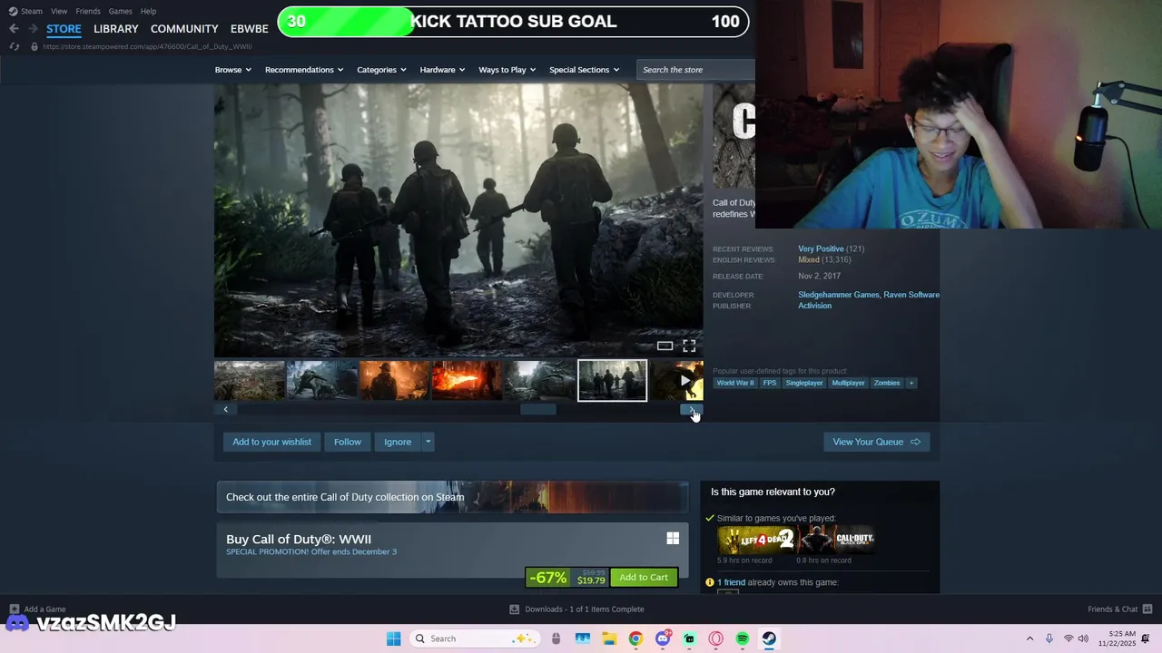The width and height of the screenshot is (1162, 653).
Task: Click the taskbar Search box
Action: click(x=473, y=638)
